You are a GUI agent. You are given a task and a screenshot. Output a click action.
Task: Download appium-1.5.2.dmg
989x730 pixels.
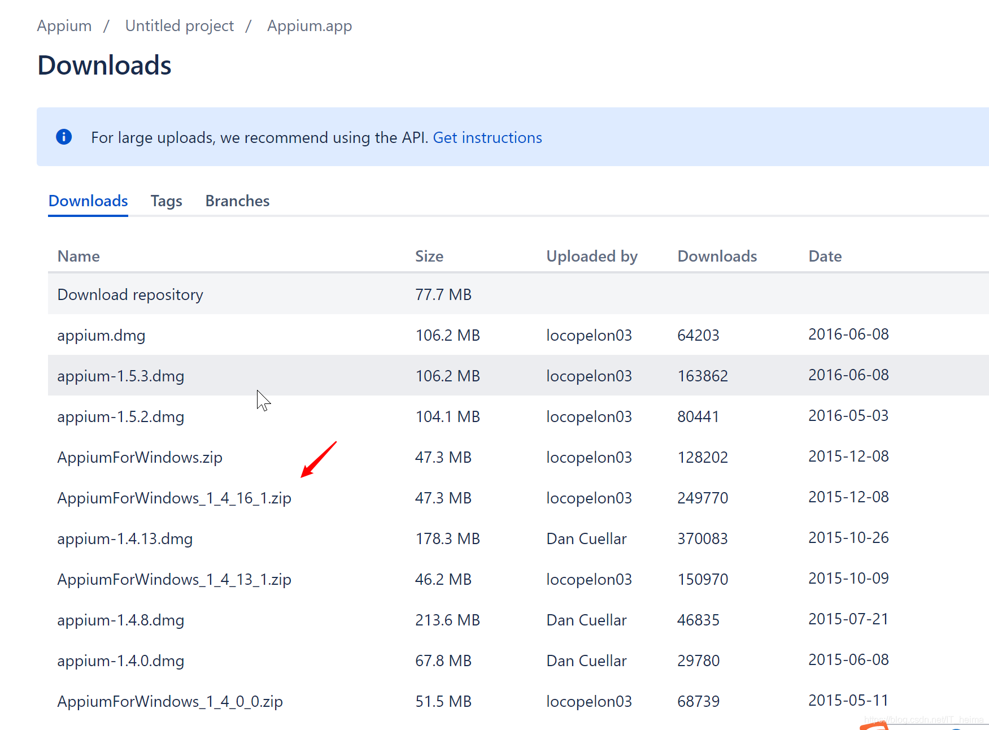121,417
